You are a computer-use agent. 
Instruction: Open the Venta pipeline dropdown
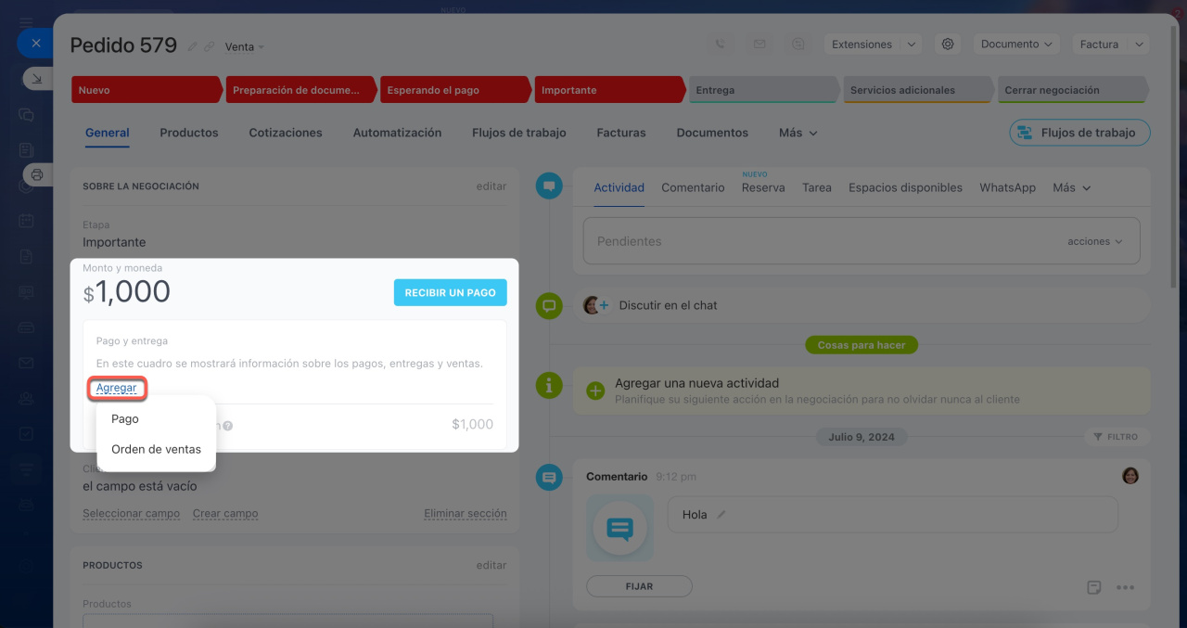(245, 46)
